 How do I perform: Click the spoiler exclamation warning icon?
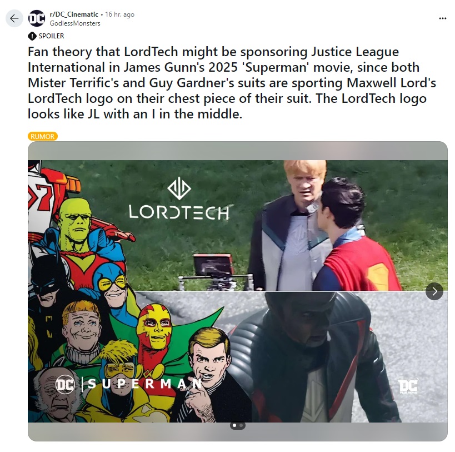click(32, 36)
